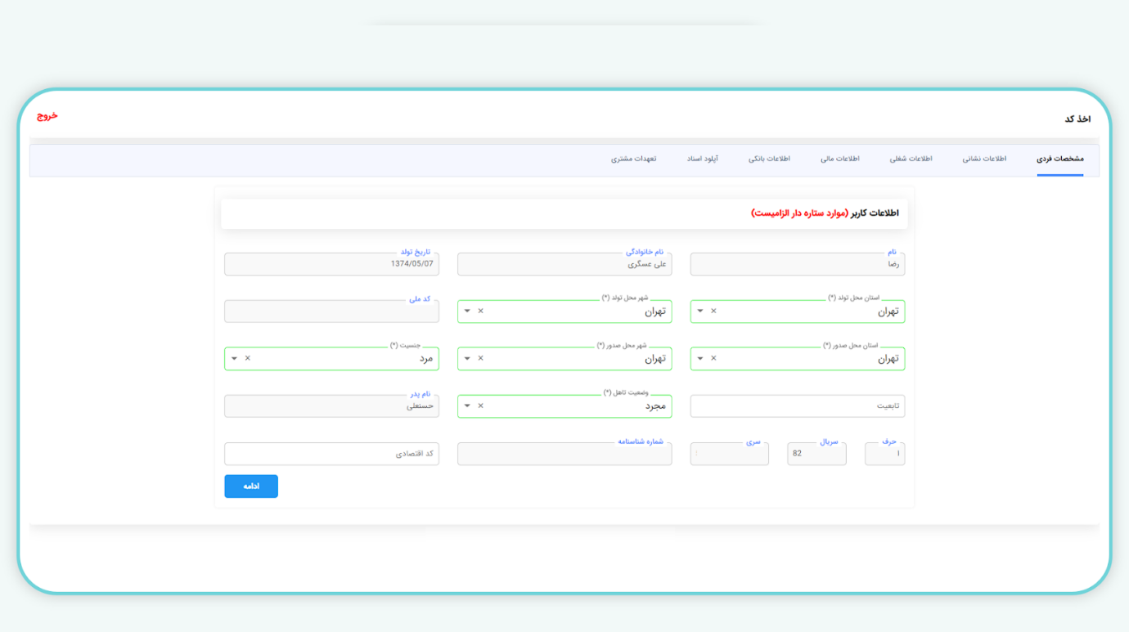Click the red خروج logout link
1129x632 pixels.
[47, 116]
